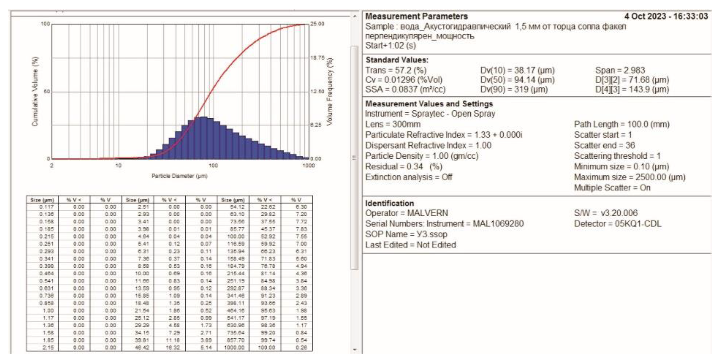721x364 pixels.
Task: Click the vertical scrollbar thumb grip
Action: (354, 158)
